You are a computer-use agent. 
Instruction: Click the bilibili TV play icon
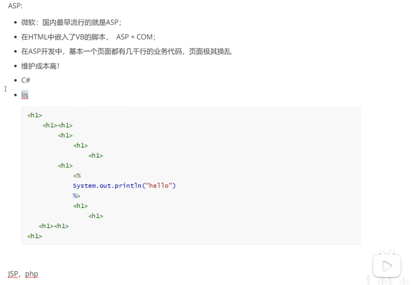pos(387,266)
